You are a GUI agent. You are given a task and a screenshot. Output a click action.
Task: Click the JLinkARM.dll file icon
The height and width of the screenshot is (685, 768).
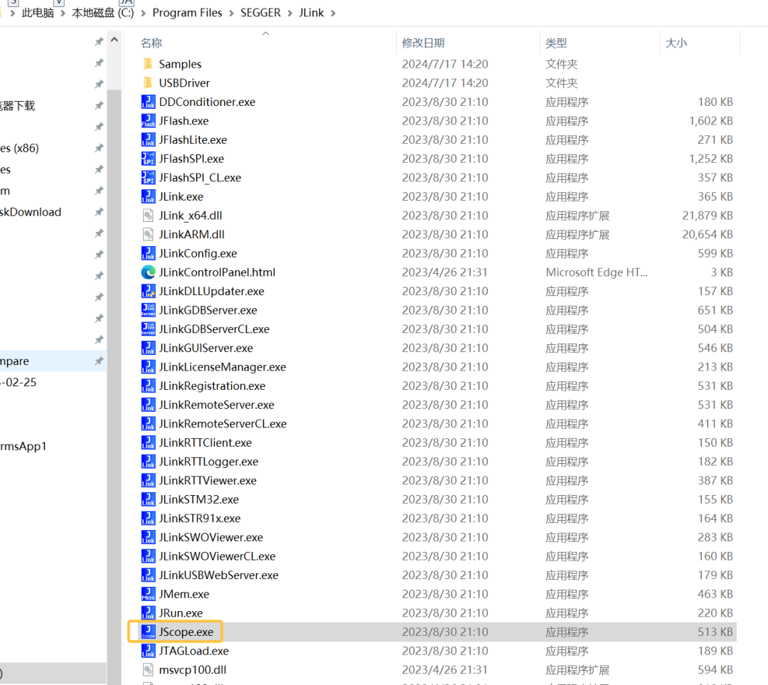[148, 234]
